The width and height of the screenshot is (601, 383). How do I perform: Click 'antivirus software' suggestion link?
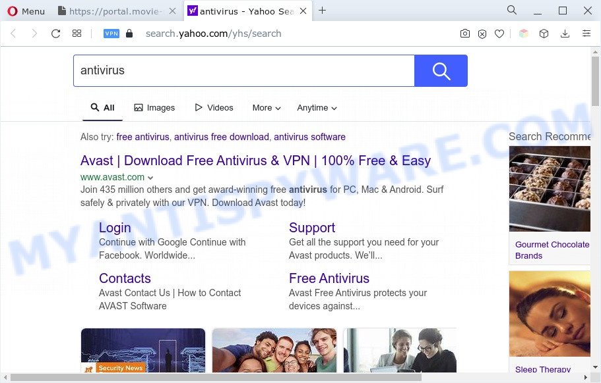tap(309, 137)
